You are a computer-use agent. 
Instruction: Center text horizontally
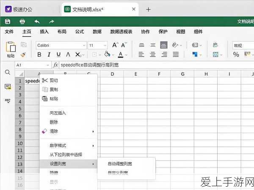(153, 54)
